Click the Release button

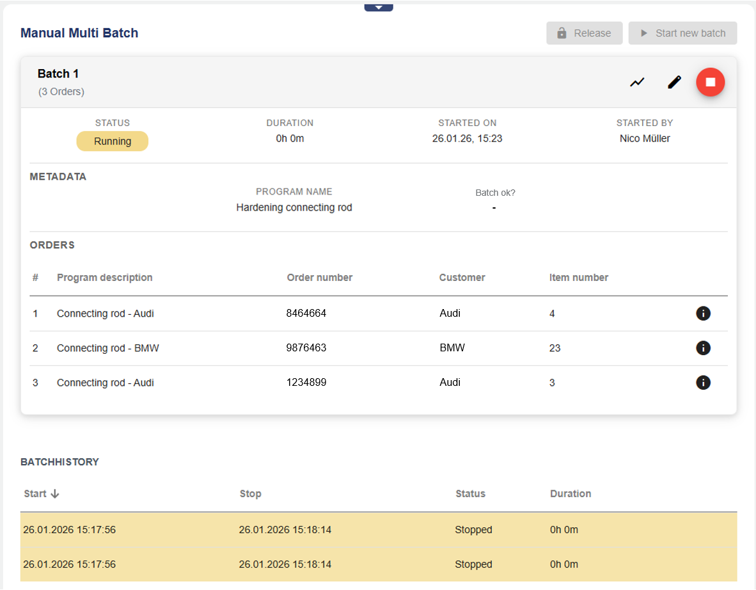coord(584,33)
